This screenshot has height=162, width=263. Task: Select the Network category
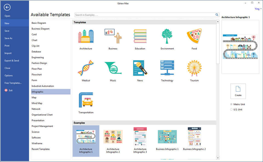pyautogui.click(x=36, y=109)
